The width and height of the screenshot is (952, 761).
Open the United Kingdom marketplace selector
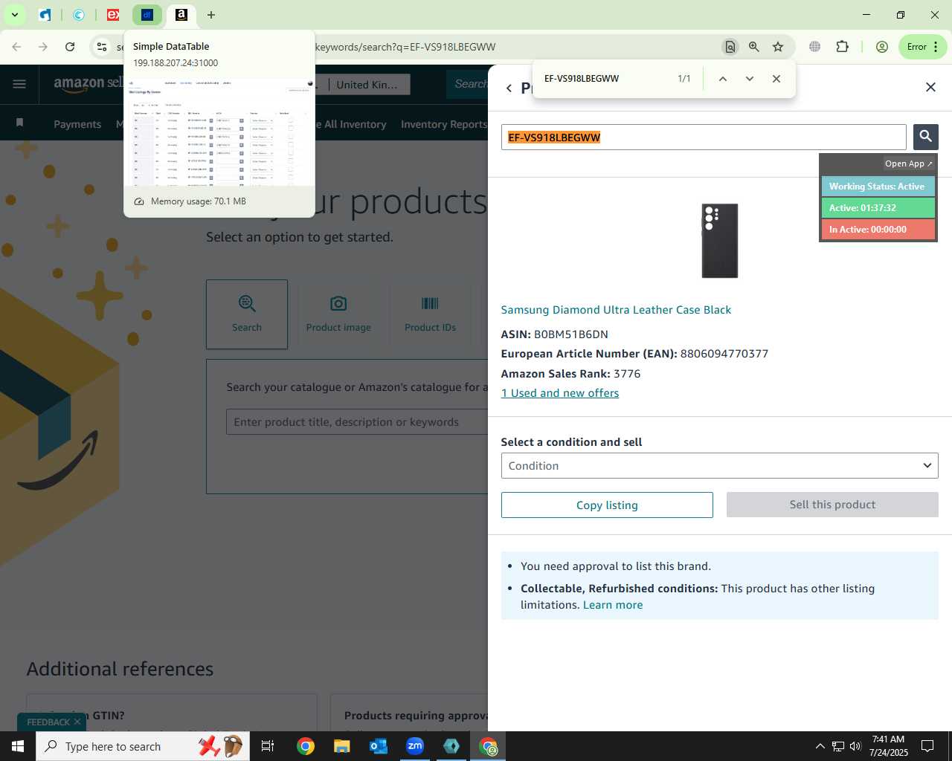[370, 85]
